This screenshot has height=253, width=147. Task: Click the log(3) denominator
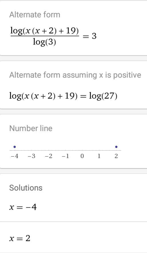(44, 42)
